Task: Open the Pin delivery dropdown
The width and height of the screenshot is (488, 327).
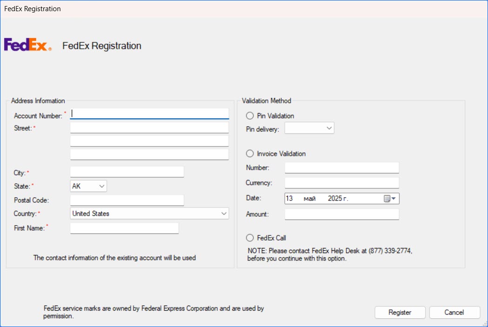Action: (309, 128)
